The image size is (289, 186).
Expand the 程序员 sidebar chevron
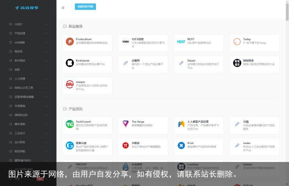click(47, 52)
